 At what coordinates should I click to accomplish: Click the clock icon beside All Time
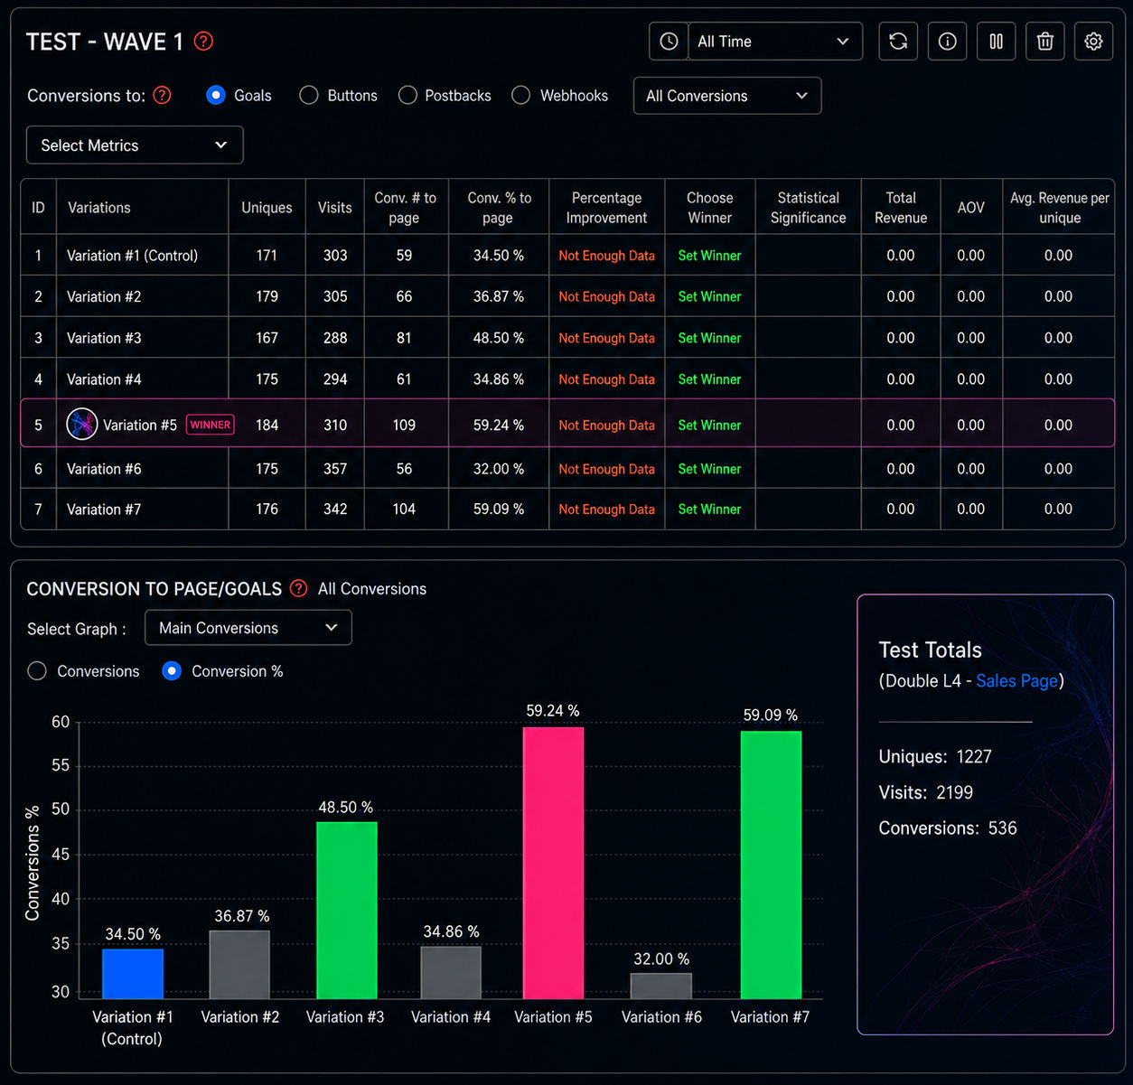[x=669, y=42]
